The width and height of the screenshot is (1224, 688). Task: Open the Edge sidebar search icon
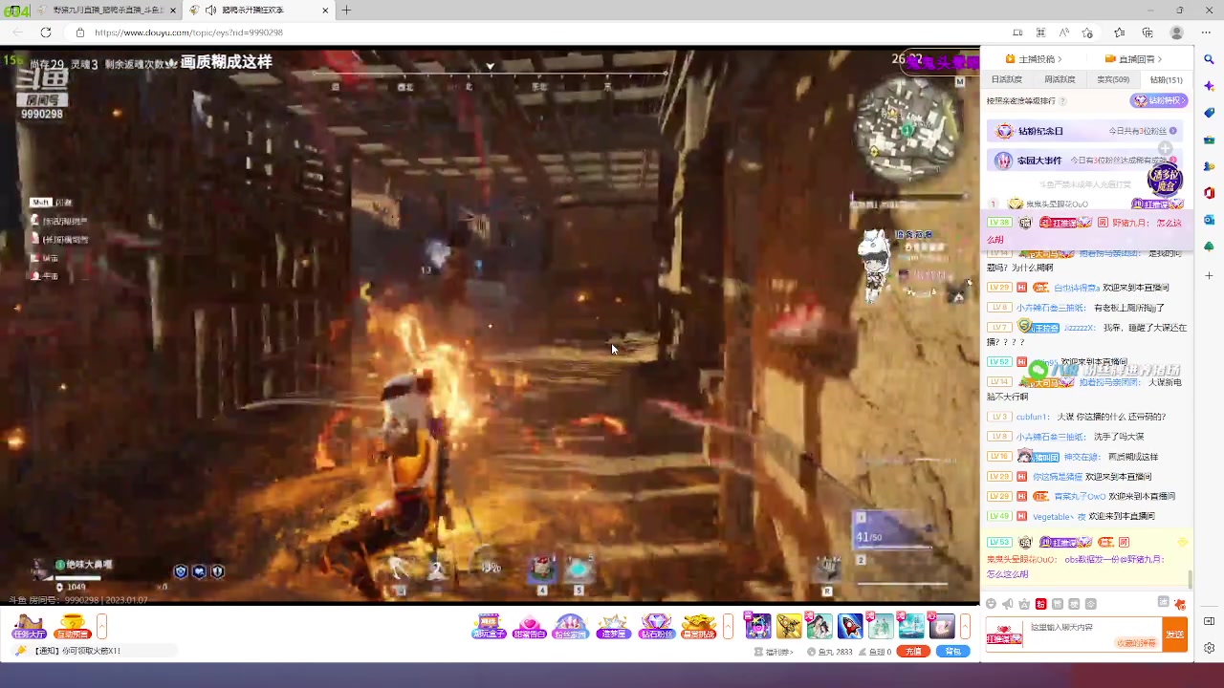[x=1210, y=59]
